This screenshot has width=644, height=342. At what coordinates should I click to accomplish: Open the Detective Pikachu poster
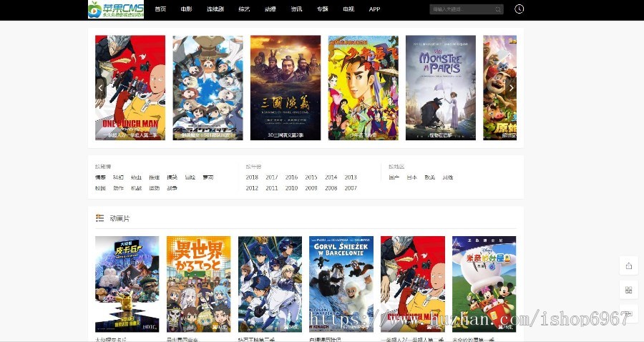point(127,284)
